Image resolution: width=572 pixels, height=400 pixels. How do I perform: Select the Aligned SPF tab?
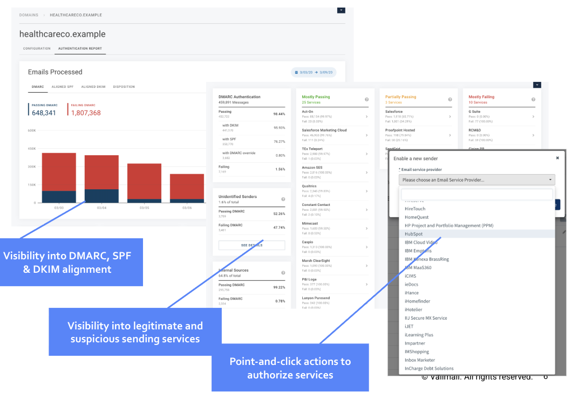tap(62, 87)
